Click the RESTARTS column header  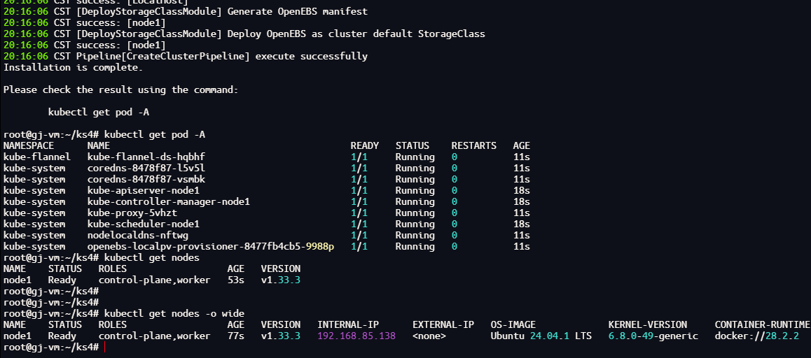473,145
